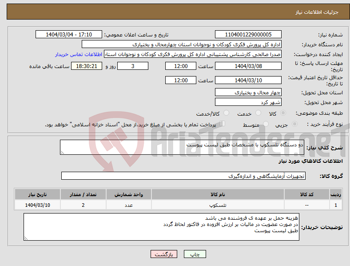Viewport: 350px width, 266px height.
Task: Click the response deadline date 1404/03/08
Action: tap(248, 66)
